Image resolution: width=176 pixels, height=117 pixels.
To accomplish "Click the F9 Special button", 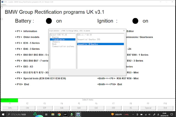I will coord(148,108).
